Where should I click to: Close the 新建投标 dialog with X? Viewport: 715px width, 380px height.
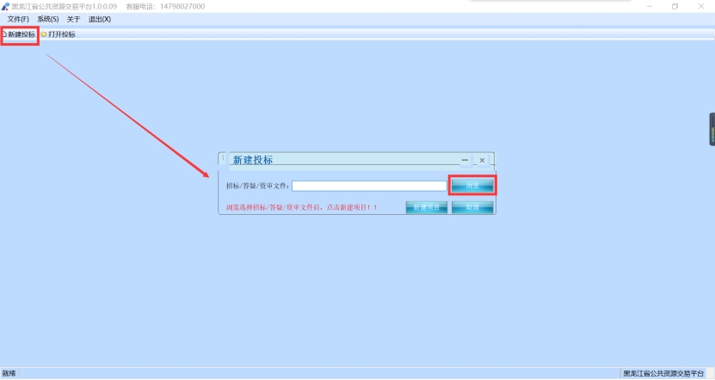[482, 160]
